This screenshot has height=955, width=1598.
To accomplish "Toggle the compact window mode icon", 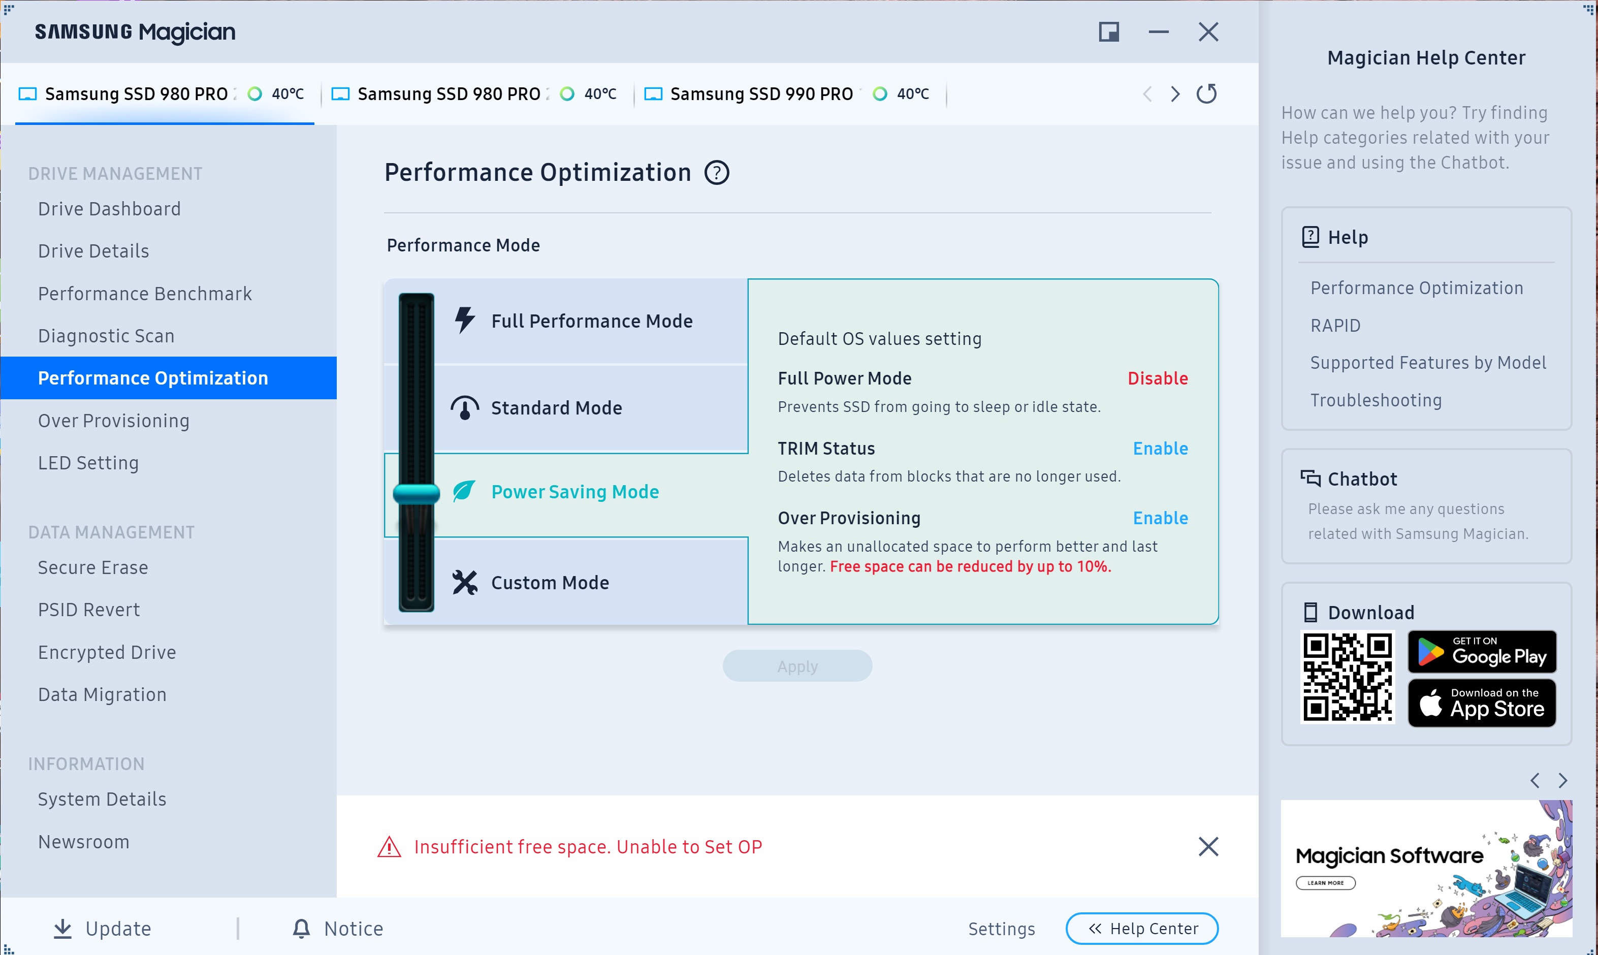I will point(1109,31).
